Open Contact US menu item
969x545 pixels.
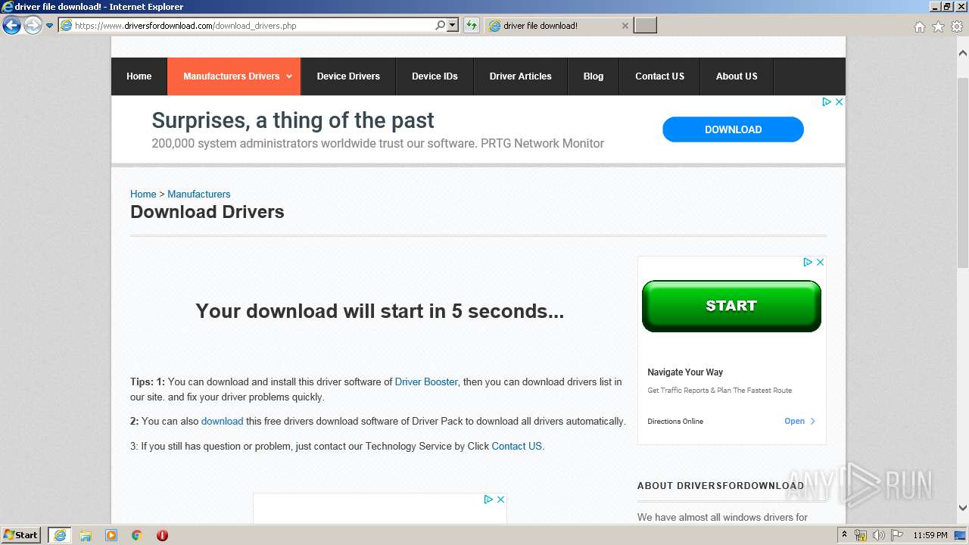(x=659, y=76)
